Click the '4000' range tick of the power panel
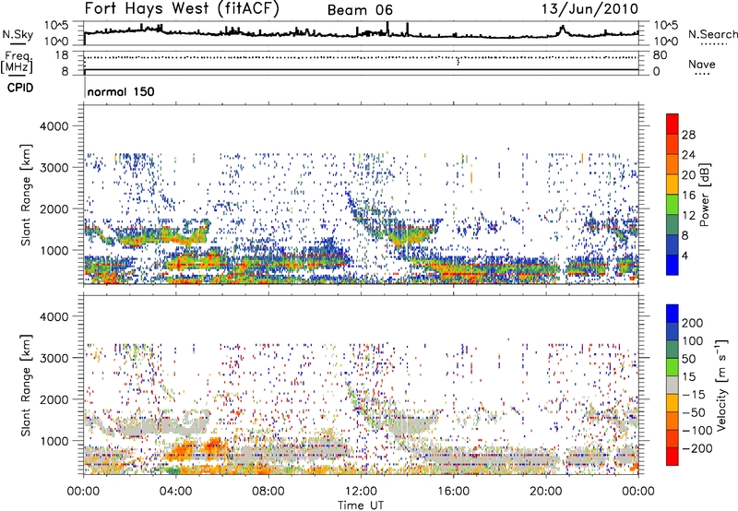Screen dimensions: 738x511 pos(54,126)
